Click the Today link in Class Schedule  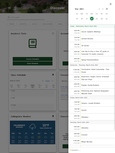[x=48, y=81]
